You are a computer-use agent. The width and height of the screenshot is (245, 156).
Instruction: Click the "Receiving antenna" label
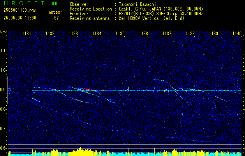coord(90,18)
